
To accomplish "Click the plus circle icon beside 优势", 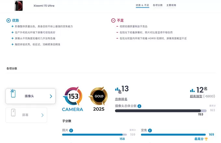I will tap(8, 20).
